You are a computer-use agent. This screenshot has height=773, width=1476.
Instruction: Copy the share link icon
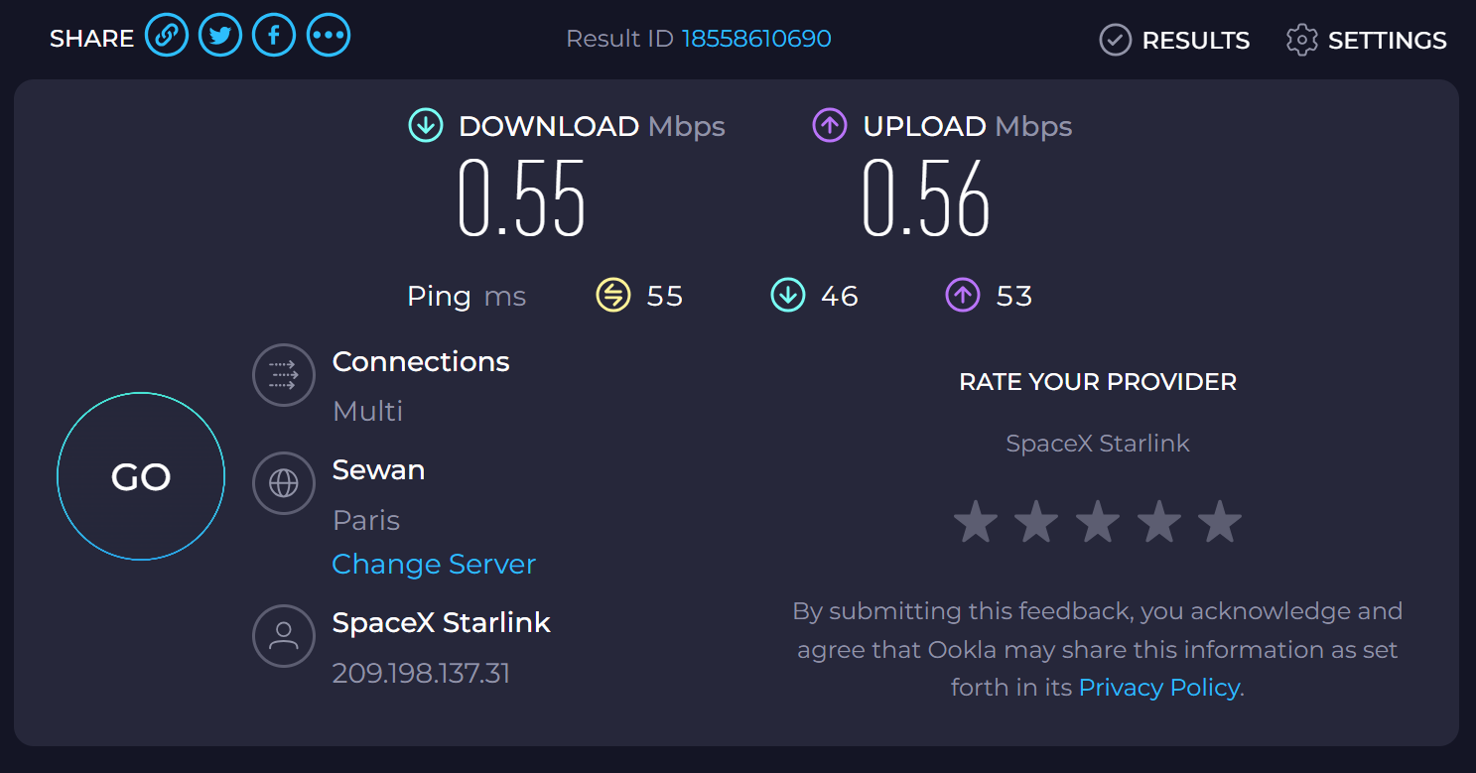[167, 37]
